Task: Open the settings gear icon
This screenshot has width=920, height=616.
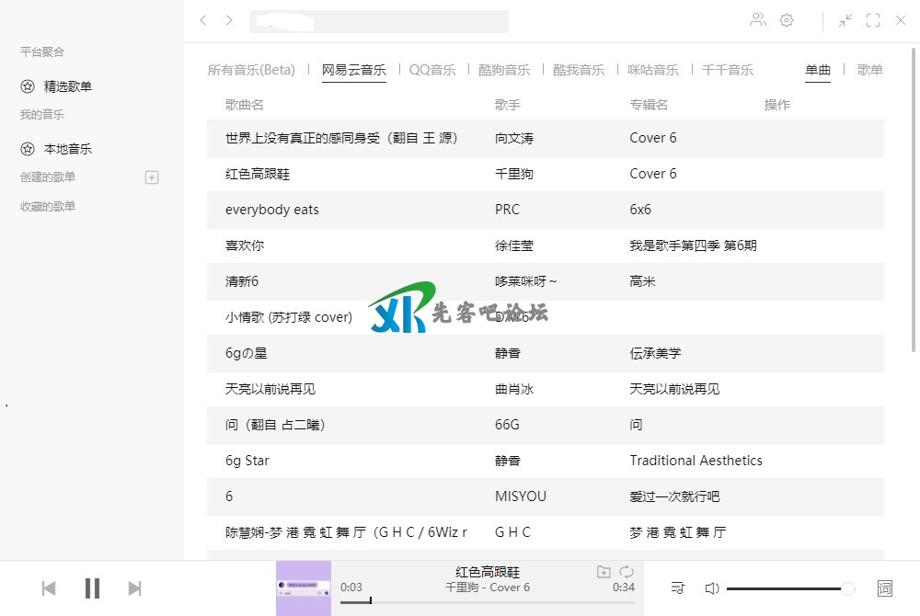Action: 787,20
